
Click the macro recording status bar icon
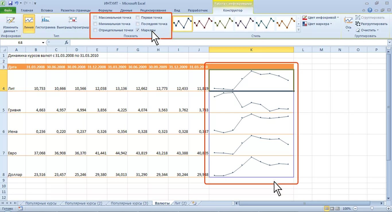[x=20, y=209]
